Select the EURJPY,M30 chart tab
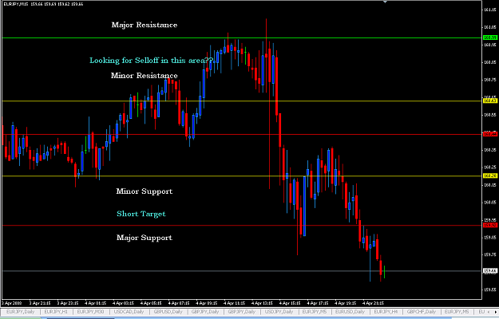Screen dimensions: 499x319 [90, 312]
